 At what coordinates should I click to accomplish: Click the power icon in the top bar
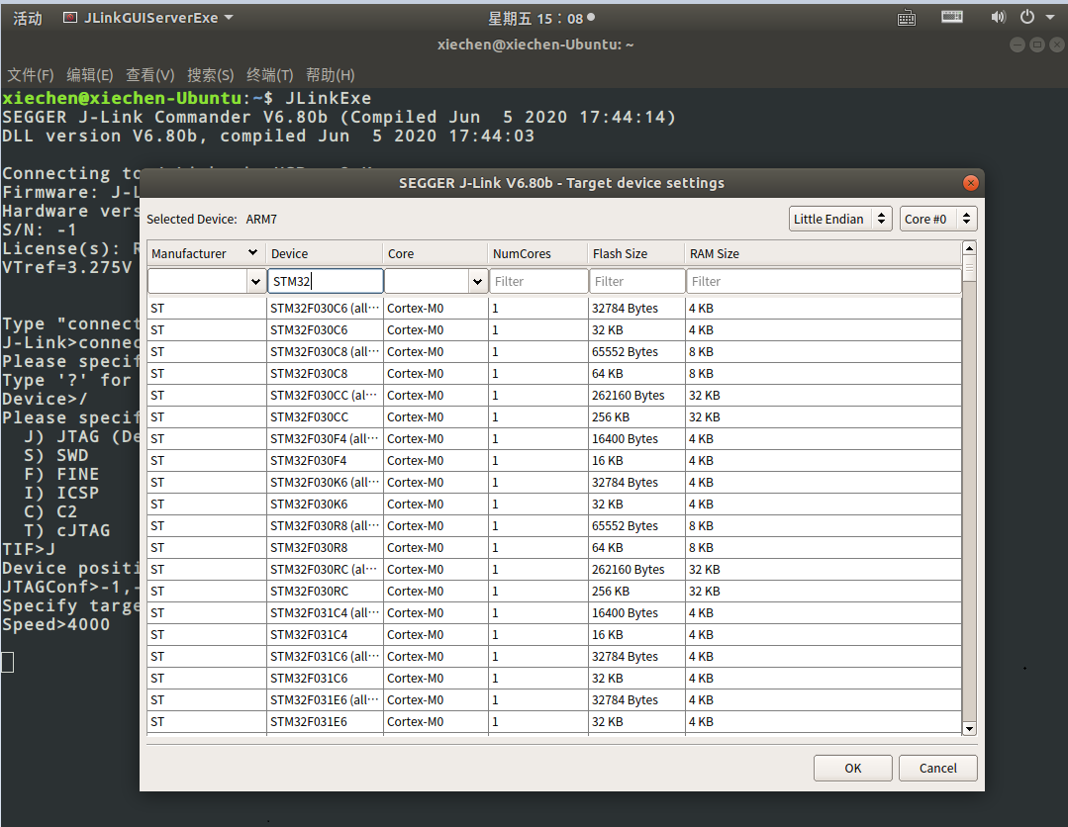coord(1025,17)
